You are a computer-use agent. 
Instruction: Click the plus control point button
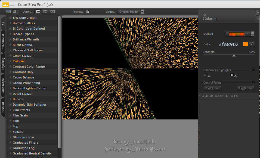[246, 88]
